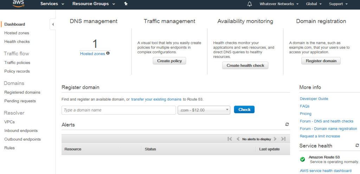The height and width of the screenshot is (174, 360).
Task: Collapse the sidebar with the arrow toggle
Action: pyautogui.click(x=53, y=24)
